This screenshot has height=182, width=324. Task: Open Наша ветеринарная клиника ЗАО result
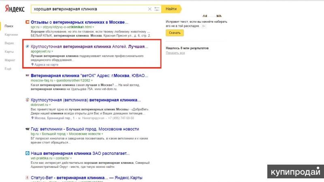pos(80,153)
